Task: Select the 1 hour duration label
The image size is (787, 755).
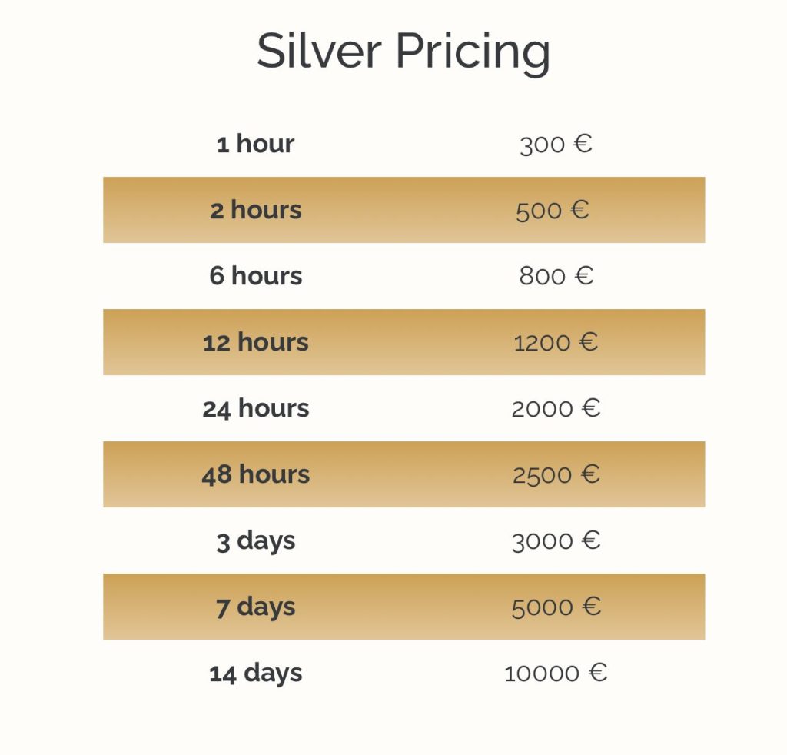Action: coord(255,144)
